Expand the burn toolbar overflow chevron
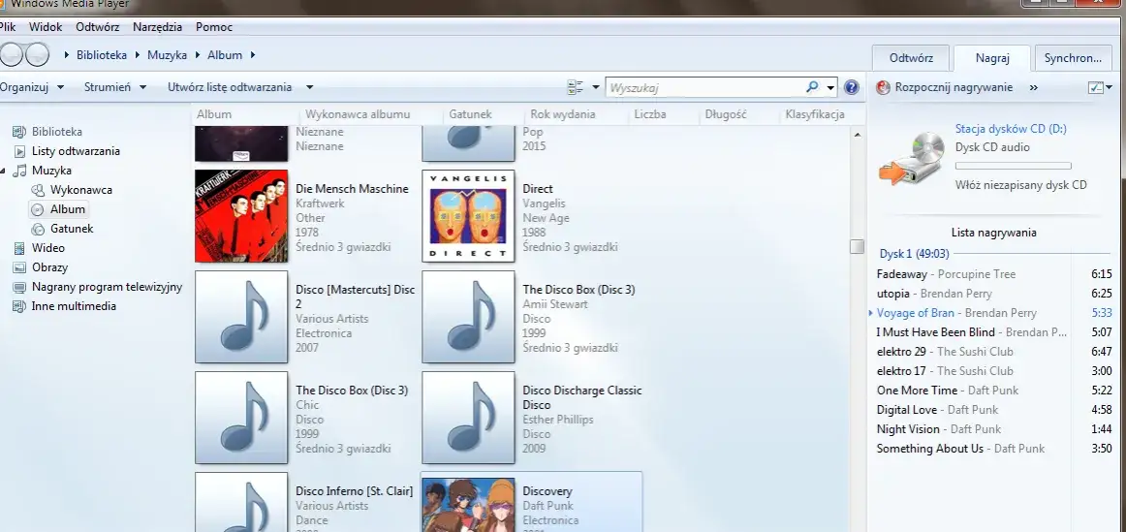The height and width of the screenshot is (532, 1126). coord(1033,87)
